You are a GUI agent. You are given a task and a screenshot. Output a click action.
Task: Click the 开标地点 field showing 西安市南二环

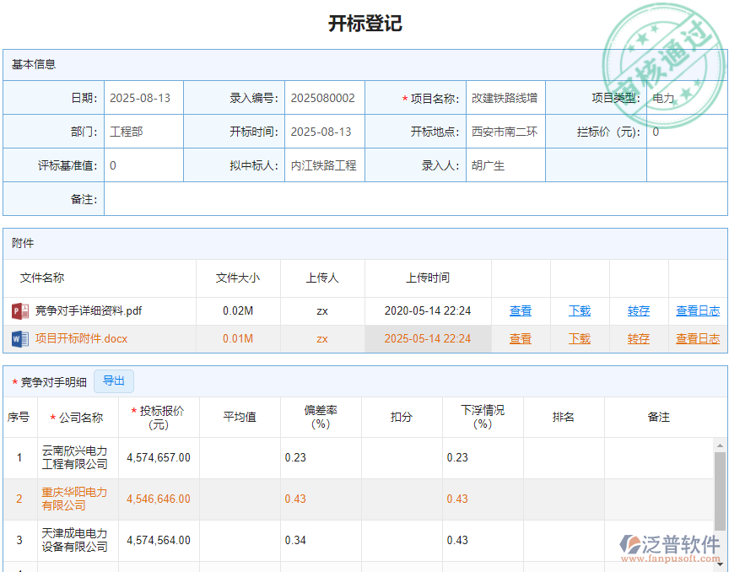point(505,131)
